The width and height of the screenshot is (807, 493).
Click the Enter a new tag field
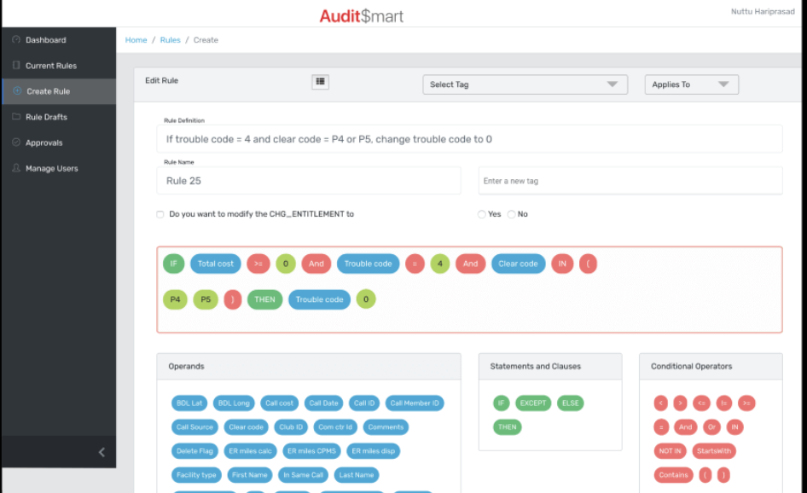(x=630, y=181)
